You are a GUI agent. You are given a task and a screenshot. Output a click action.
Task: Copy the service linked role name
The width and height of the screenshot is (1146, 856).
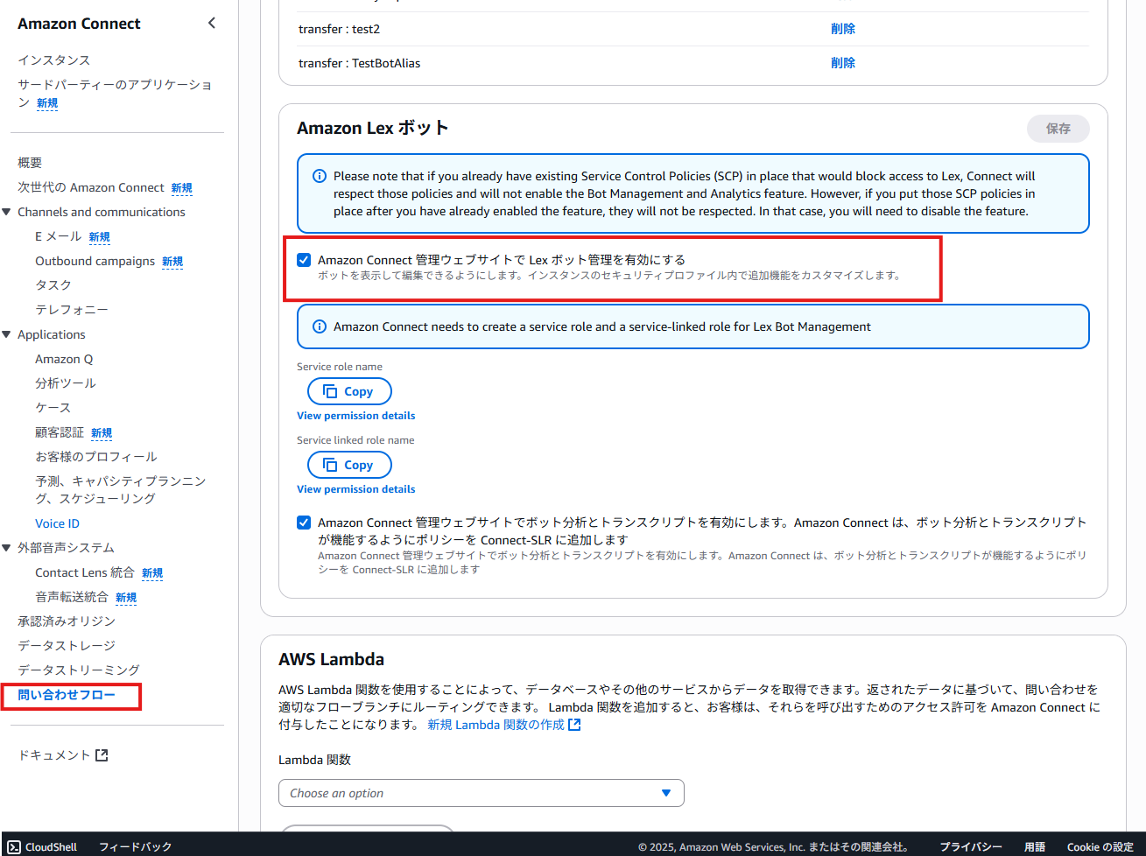(x=349, y=465)
